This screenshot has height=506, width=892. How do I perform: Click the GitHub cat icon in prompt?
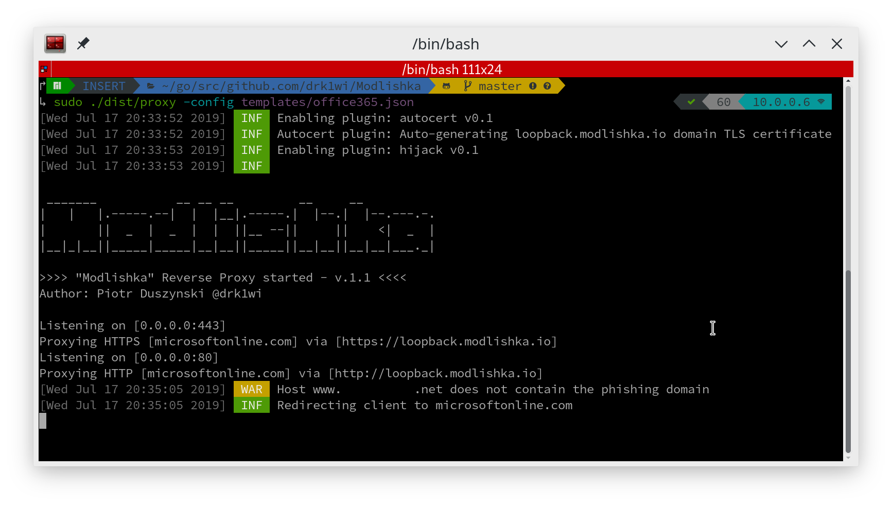(x=446, y=86)
